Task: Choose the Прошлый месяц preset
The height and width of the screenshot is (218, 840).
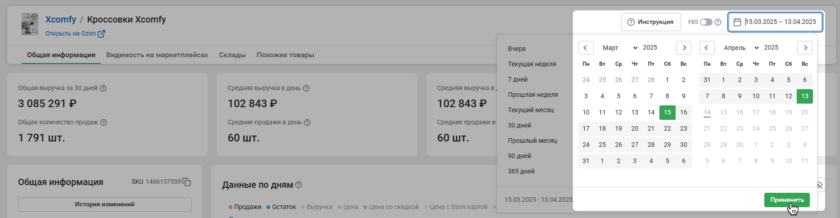Action: tap(532, 141)
